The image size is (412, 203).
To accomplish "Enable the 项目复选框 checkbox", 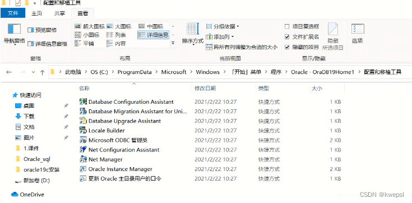I will click(287, 26).
